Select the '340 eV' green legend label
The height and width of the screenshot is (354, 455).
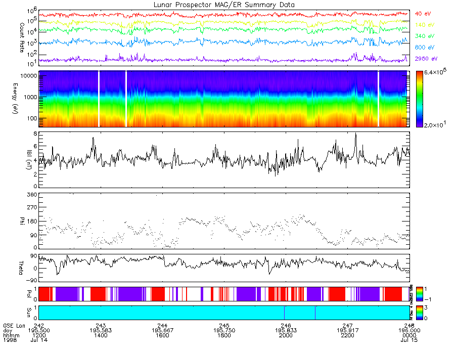(425, 36)
